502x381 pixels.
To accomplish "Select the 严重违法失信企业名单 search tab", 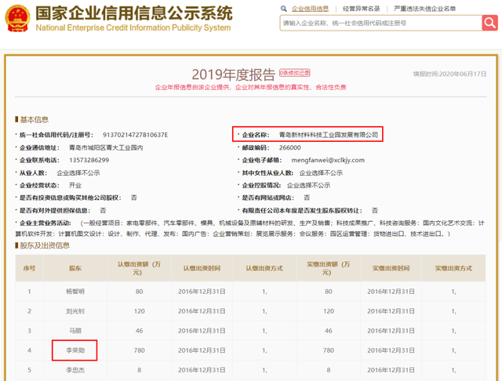I will coord(435,9).
